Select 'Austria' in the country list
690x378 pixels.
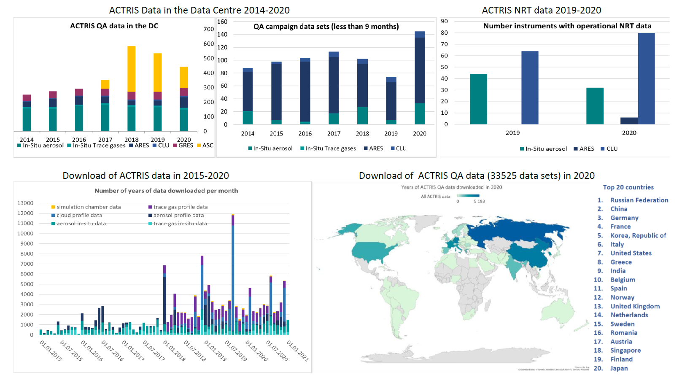pyautogui.click(x=621, y=342)
